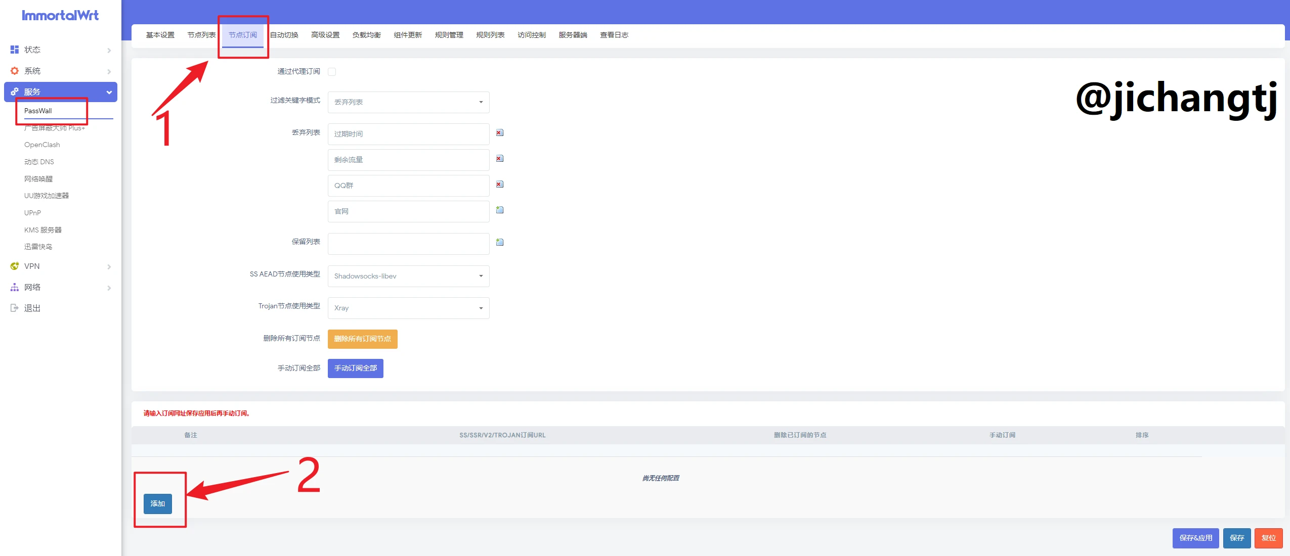Viewport: 1290px width, 556px height.
Task: Click the 官网 discard list field
Action: pos(408,211)
